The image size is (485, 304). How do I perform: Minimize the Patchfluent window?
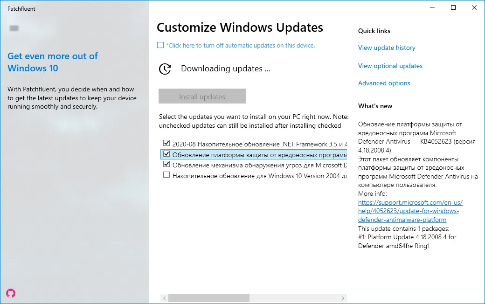[432, 8]
